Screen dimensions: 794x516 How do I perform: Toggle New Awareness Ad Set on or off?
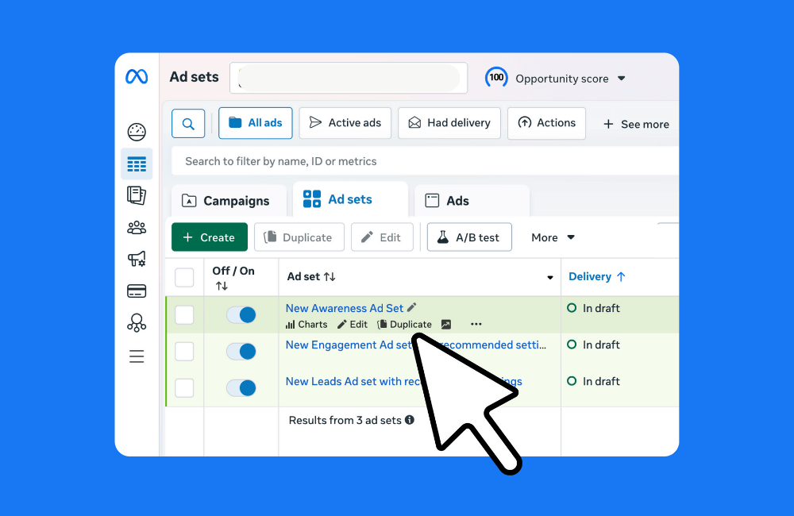click(x=241, y=314)
